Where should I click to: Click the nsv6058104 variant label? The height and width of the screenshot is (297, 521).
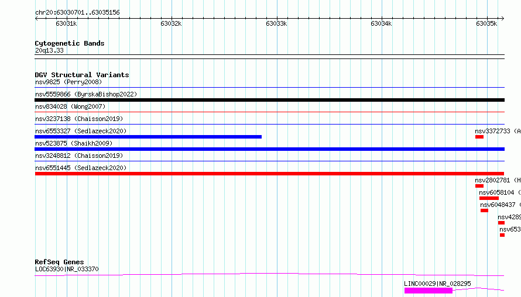500,192
